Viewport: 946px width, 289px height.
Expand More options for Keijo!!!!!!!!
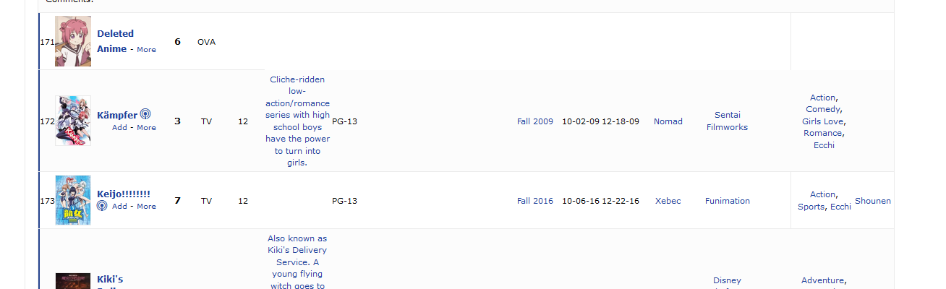point(146,207)
